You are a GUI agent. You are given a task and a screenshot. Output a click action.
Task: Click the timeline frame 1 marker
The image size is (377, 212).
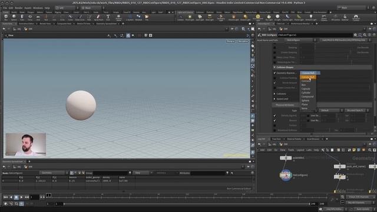point(48,195)
